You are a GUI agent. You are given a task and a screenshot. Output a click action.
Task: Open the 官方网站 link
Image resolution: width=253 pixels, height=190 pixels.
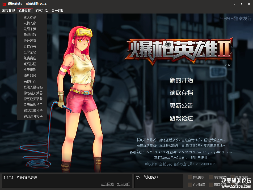[107, 184]
